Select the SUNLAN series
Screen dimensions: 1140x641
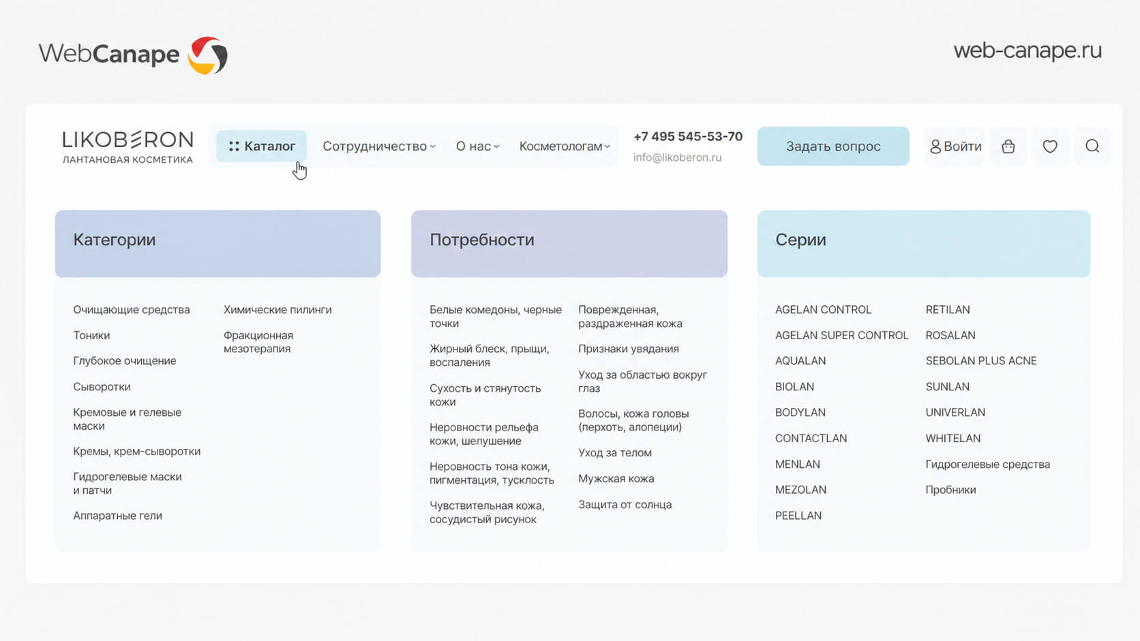(x=948, y=387)
